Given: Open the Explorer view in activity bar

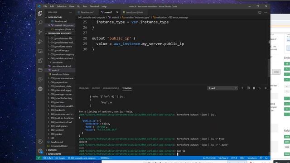Looking at the screenshot, I should [40, 13].
